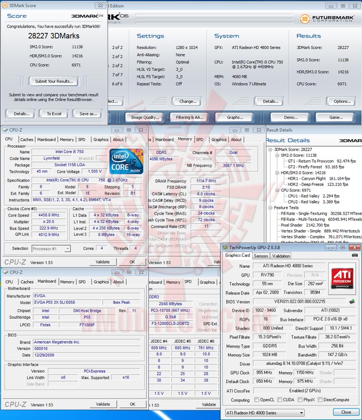Check the DirectCompute box
Screen dimensions: 362x420
320,399
